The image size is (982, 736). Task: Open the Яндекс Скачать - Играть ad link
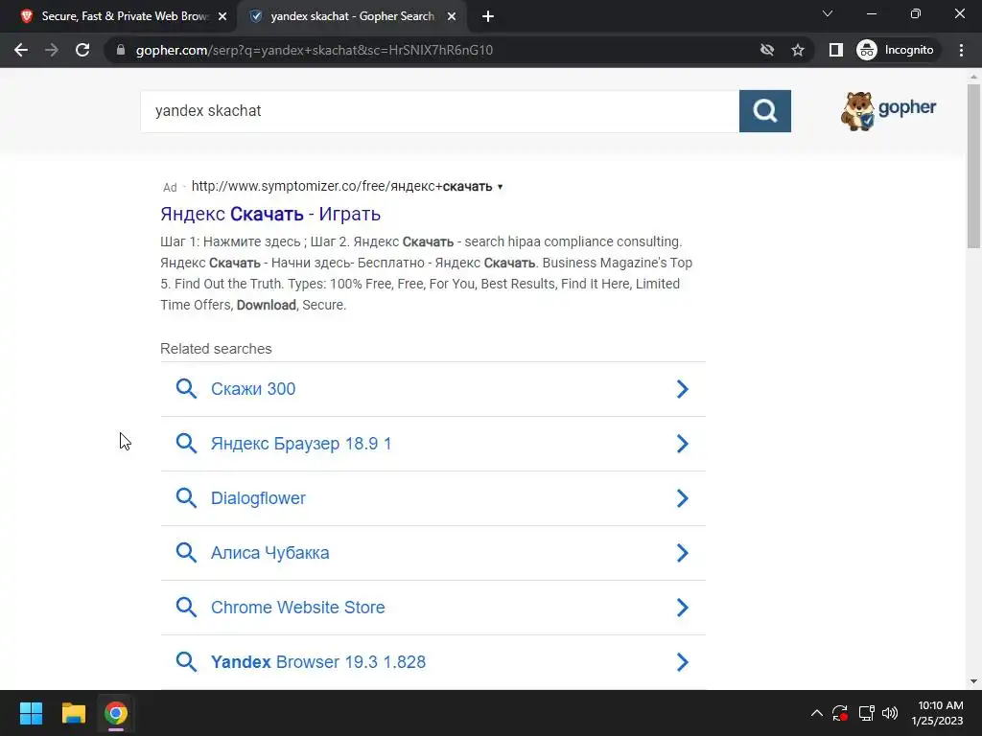270,214
